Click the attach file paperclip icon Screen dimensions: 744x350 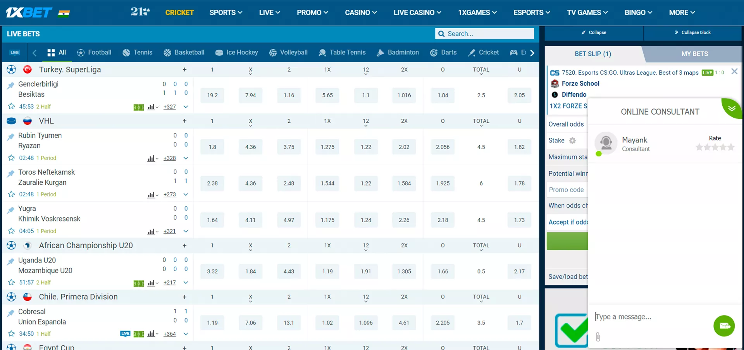point(598,337)
